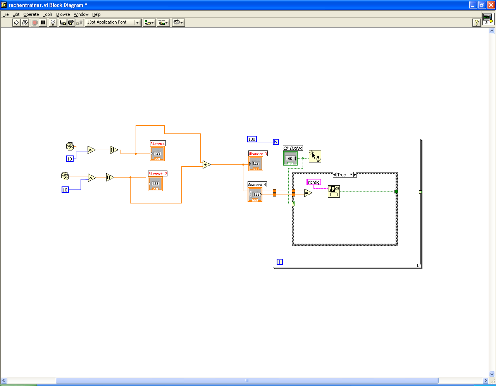
Task: Select the Random Number dice feeding Numeric
Action: click(70, 146)
